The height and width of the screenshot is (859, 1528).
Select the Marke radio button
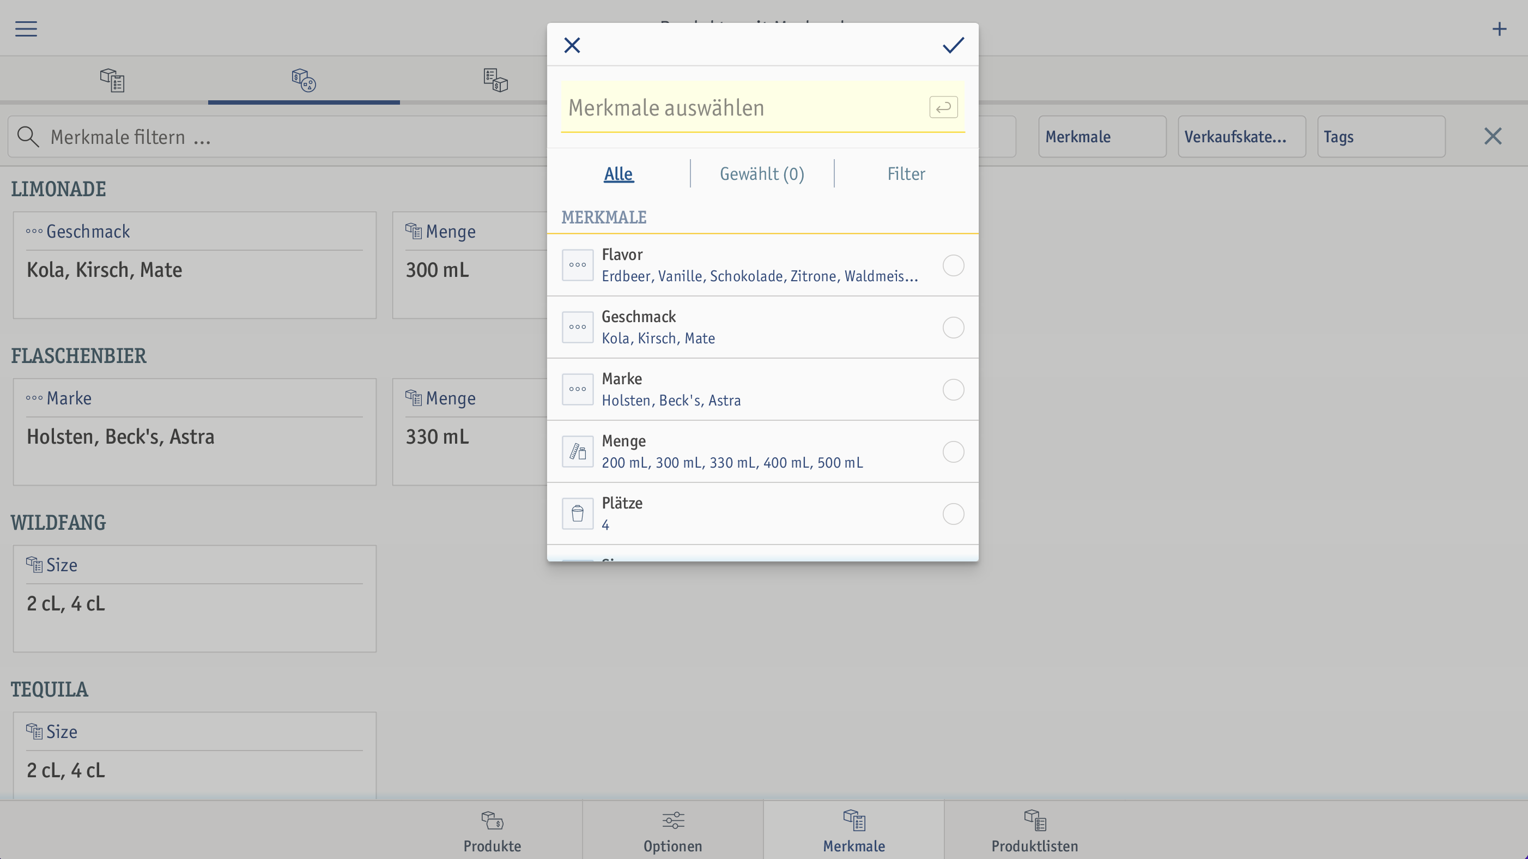click(953, 390)
